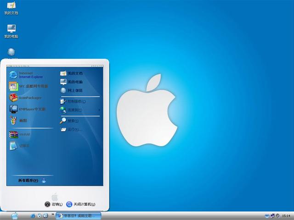The height and width of the screenshot is (220, 294).
Task: Click the first quick launch icon on taskbar
Action: 33,216
